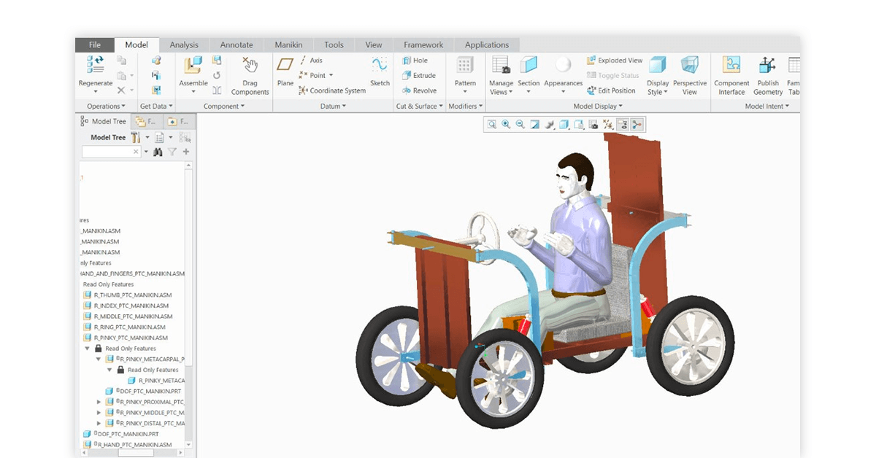This screenshot has width=876, height=458.
Task: Click the Zoom In magnifier icon
Action: pyautogui.click(x=506, y=125)
